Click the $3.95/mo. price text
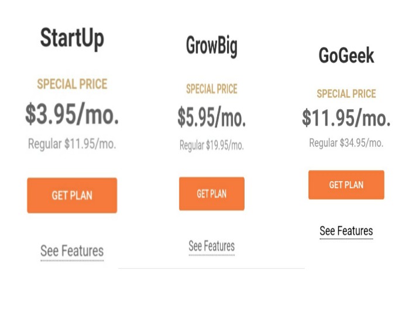 click(x=72, y=114)
